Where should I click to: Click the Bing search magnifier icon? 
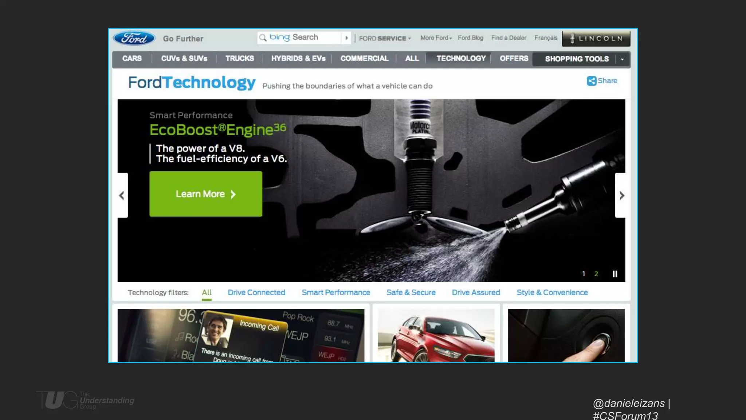263,38
